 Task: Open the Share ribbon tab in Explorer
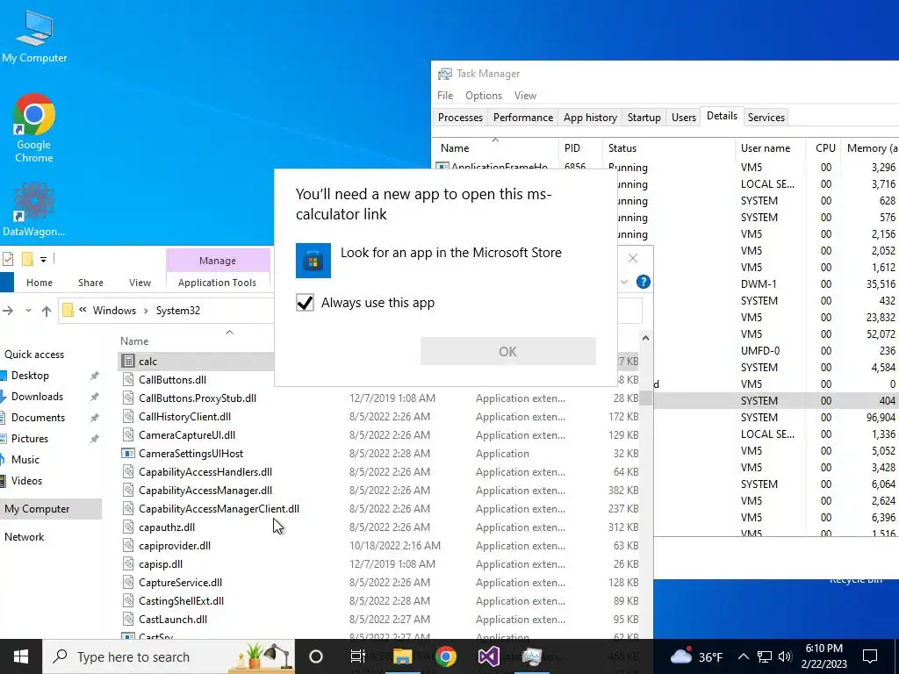pos(90,283)
